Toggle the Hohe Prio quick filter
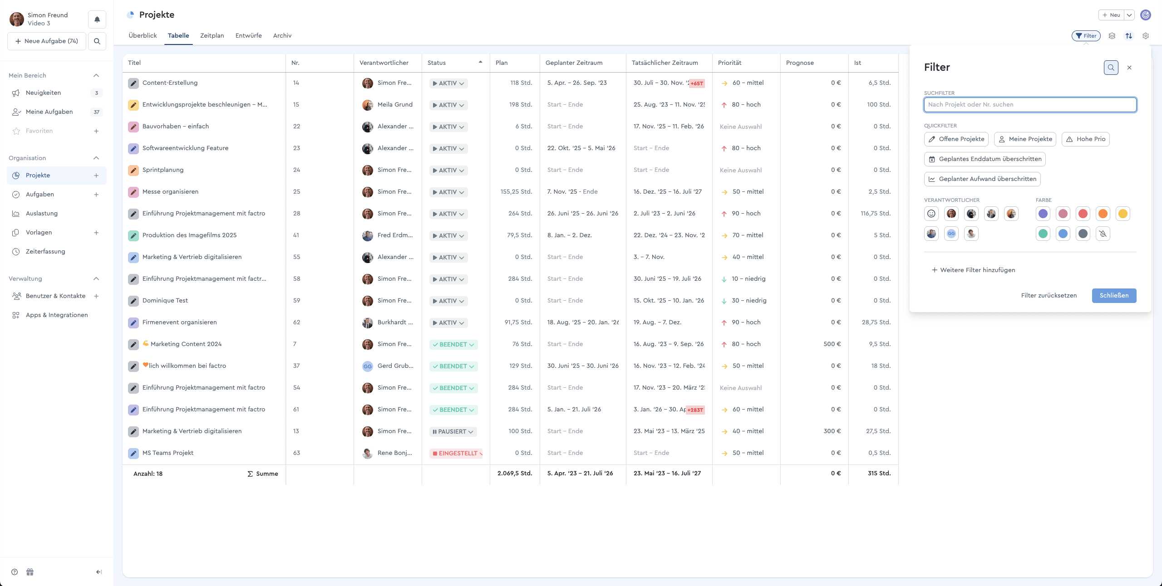Image resolution: width=1162 pixels, height=586 pixels. [x=1085, y=139]
